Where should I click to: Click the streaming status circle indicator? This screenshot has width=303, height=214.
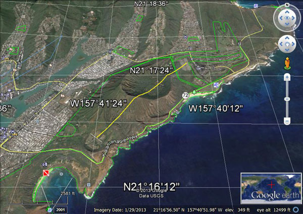[x=49, y=208]
